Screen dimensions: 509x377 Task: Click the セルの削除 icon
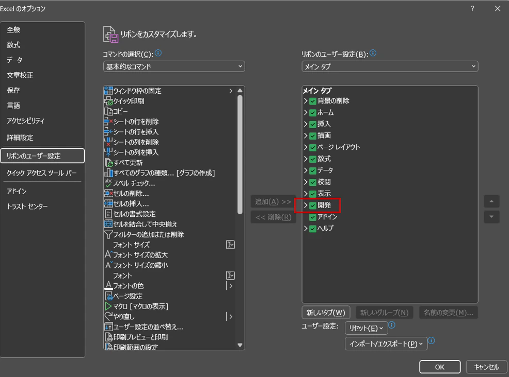pyautogui.click(x=108, y=193)
